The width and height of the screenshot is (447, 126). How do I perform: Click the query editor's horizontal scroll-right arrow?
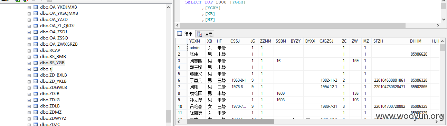[x=438, y=25]
